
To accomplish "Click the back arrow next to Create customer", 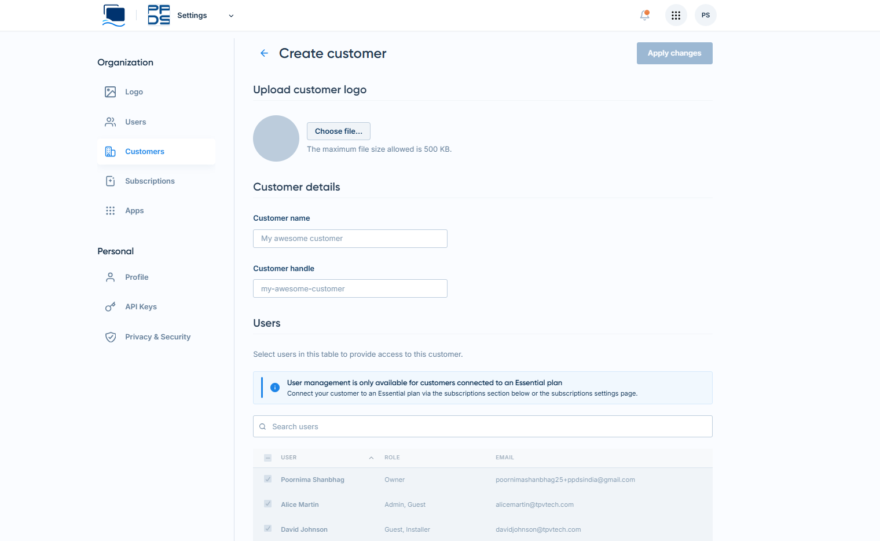I will click(264, 53).
